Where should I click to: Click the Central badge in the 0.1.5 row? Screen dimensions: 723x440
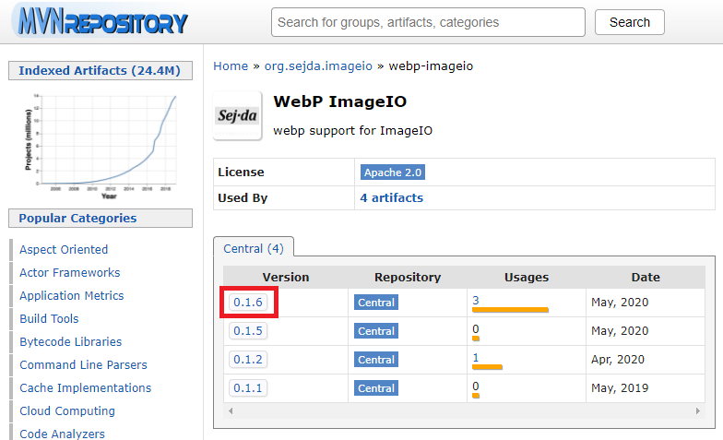tap(376, 330)
